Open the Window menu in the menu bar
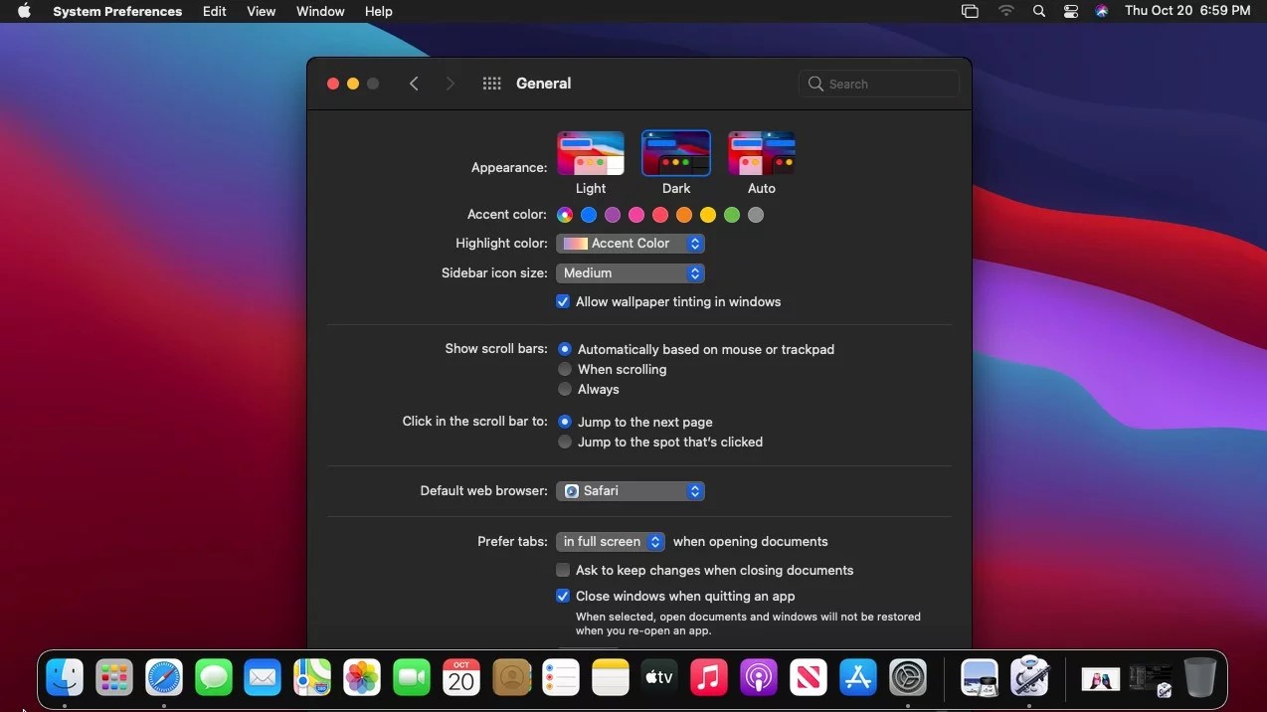 tap(319, 11)
